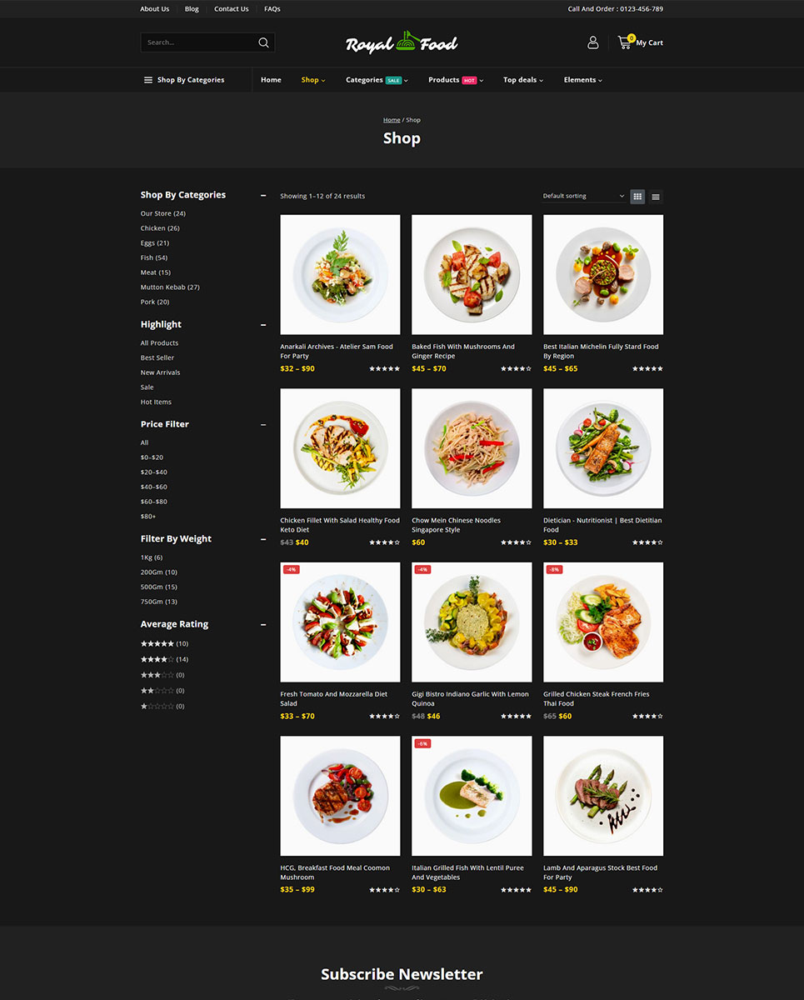Collapse the Shop By Categories sidebar section
Image resolution: width=804 pixels, height=1000 pixels.
click(x=263, y=196)
